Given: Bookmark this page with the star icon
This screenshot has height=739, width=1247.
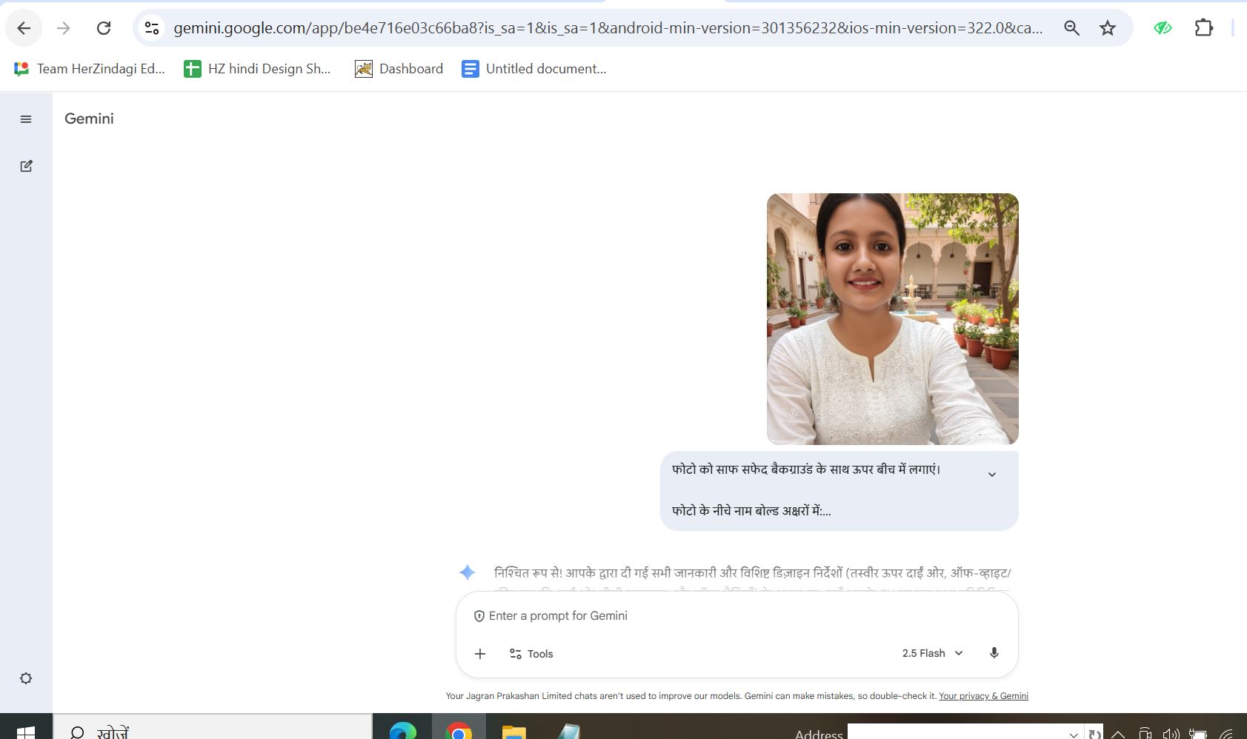Looking at the screenshot, I should pyautogui.click(x=1107, y=27).
